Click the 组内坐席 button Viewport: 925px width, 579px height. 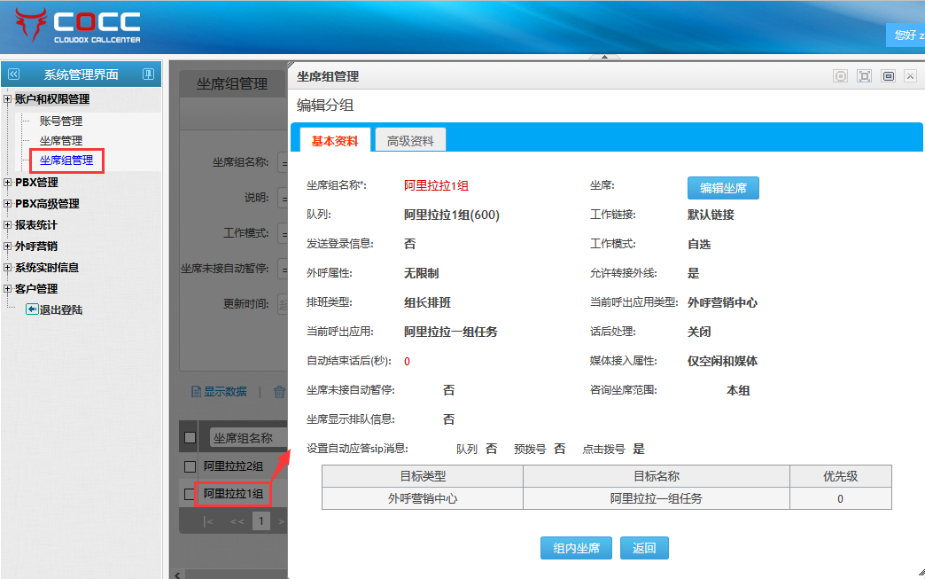pyautogui.click(x=576, y=548)
